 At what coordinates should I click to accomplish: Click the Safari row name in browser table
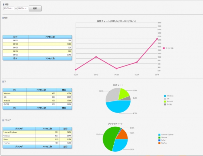point(6,139)
